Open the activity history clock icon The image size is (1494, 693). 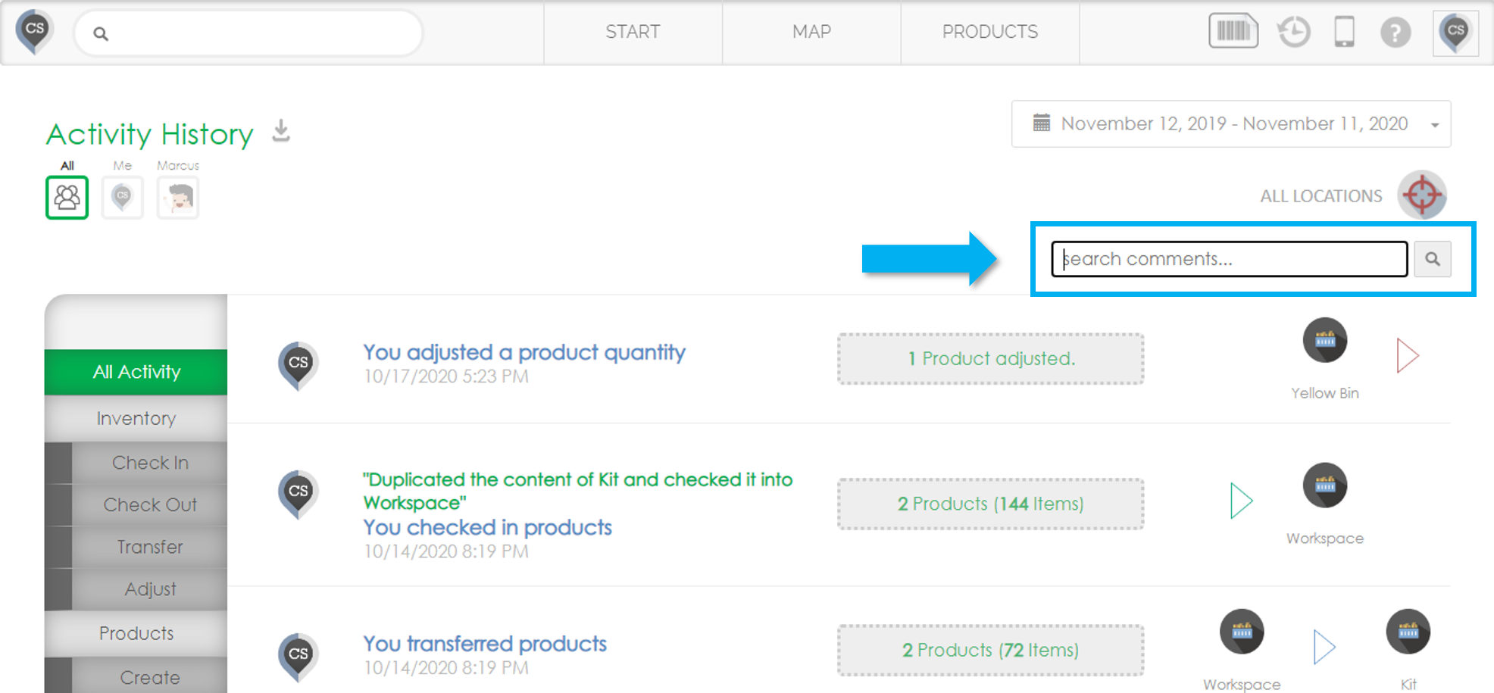(1294, 33)
